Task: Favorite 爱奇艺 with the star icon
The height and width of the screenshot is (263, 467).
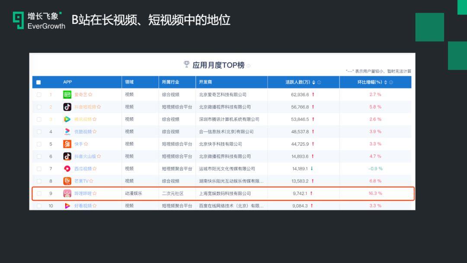Action: pos(90,94)
